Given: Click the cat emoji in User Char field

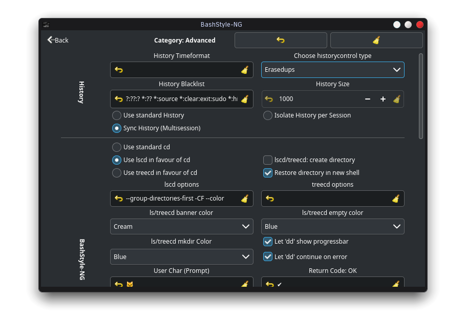Looking at the screenshot, I should [130, 284].
